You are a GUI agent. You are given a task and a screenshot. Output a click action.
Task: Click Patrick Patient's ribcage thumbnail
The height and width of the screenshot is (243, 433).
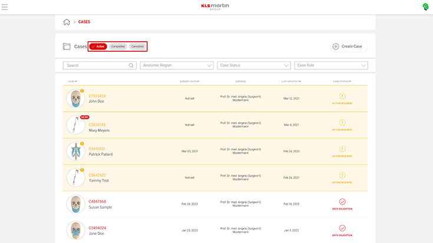pyautogui.click(x=75, y=151)
